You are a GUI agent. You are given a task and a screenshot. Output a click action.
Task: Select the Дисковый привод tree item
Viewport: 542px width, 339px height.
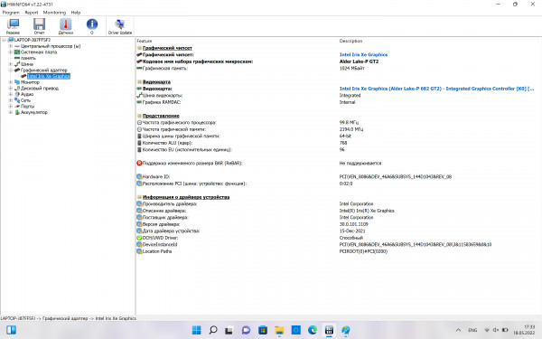(40, 89)
